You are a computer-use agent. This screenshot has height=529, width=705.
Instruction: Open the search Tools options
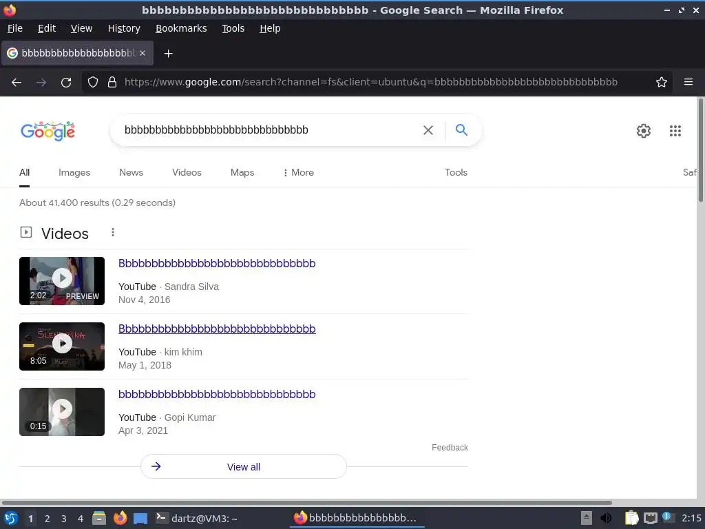point(456,172)
